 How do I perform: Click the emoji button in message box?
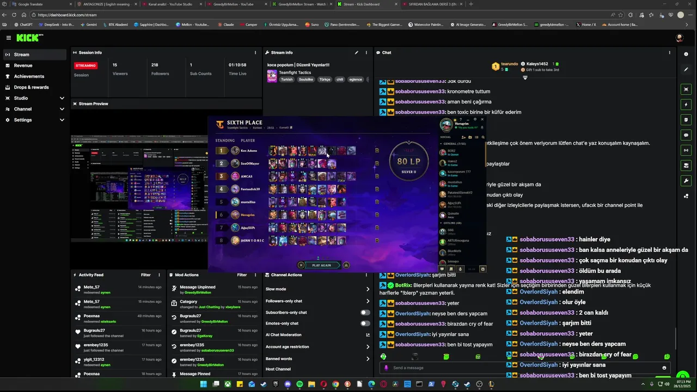click(664, 367)
